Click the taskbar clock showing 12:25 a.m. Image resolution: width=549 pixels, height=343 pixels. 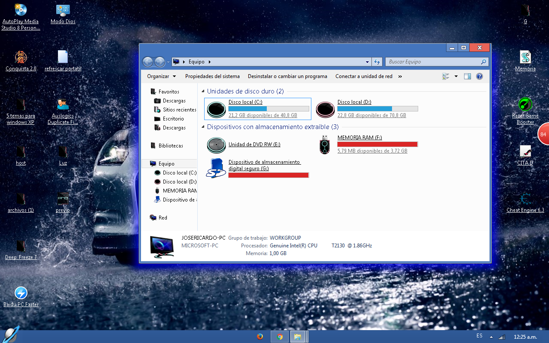[525, 337]
